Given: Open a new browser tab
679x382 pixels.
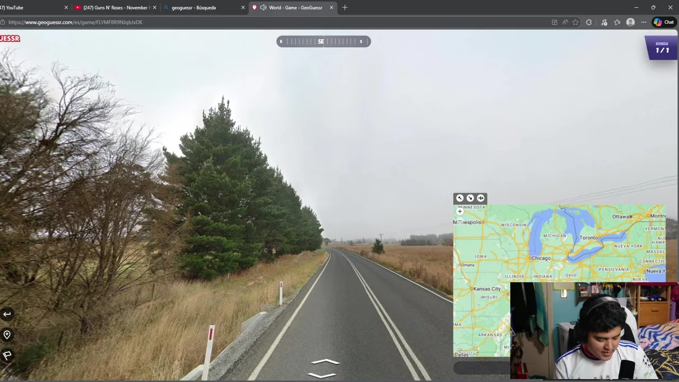Looking at the screenshot, I should click(345, 7).
